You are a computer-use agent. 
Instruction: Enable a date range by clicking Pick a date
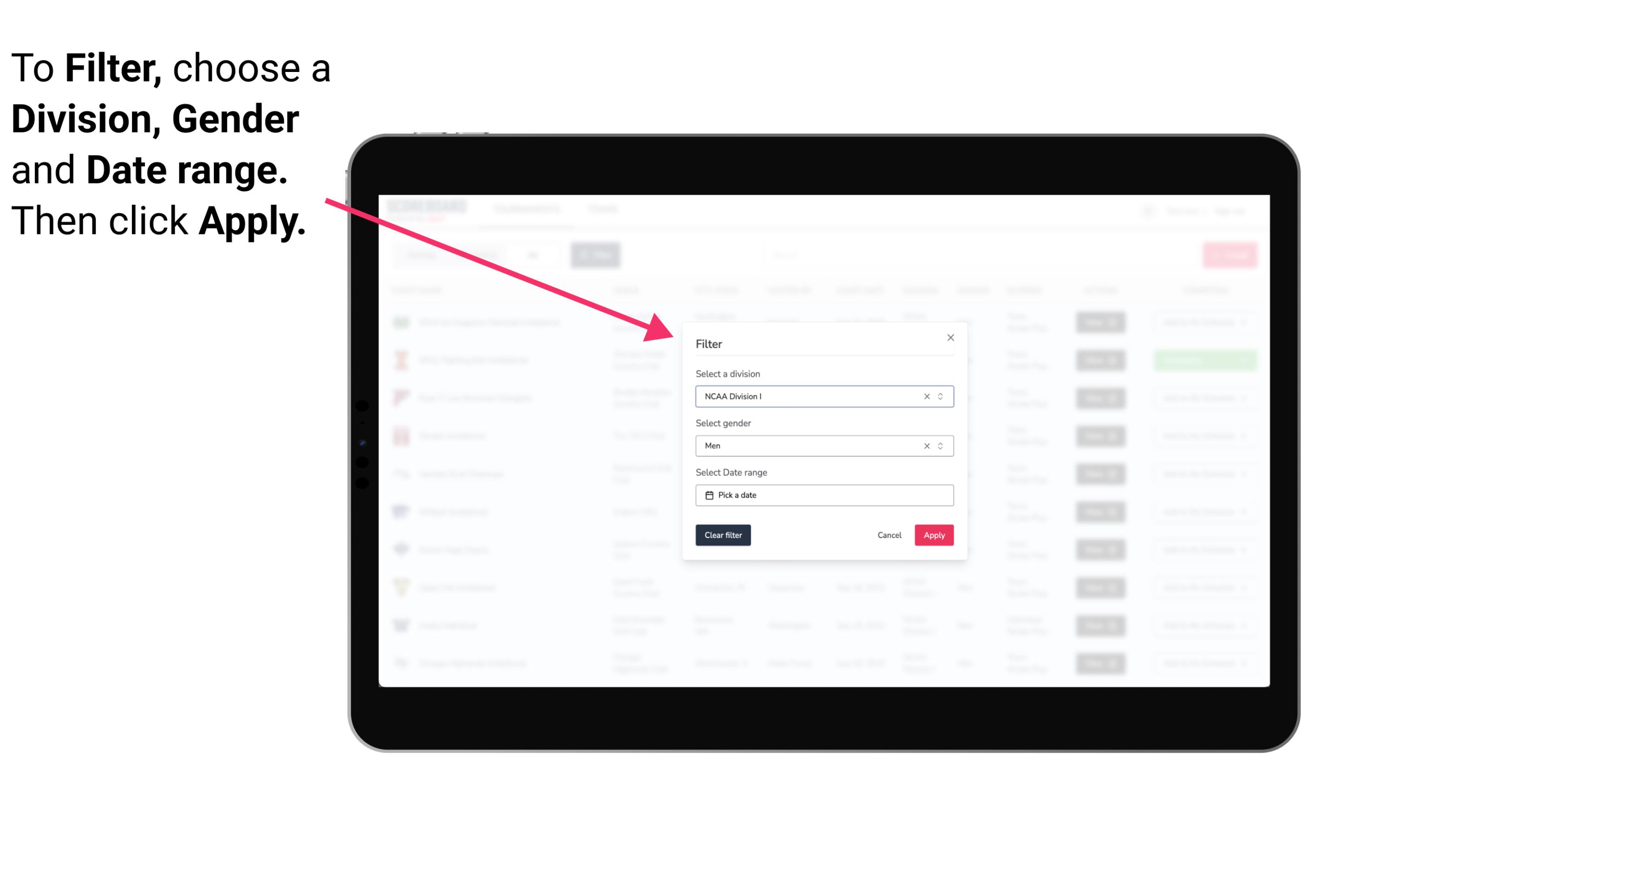point(823,495)
